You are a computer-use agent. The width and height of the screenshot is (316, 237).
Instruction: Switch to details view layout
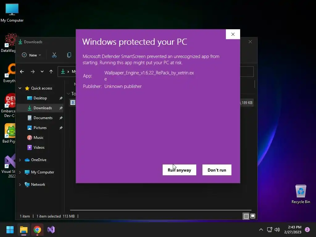click(x=246, y=216)
